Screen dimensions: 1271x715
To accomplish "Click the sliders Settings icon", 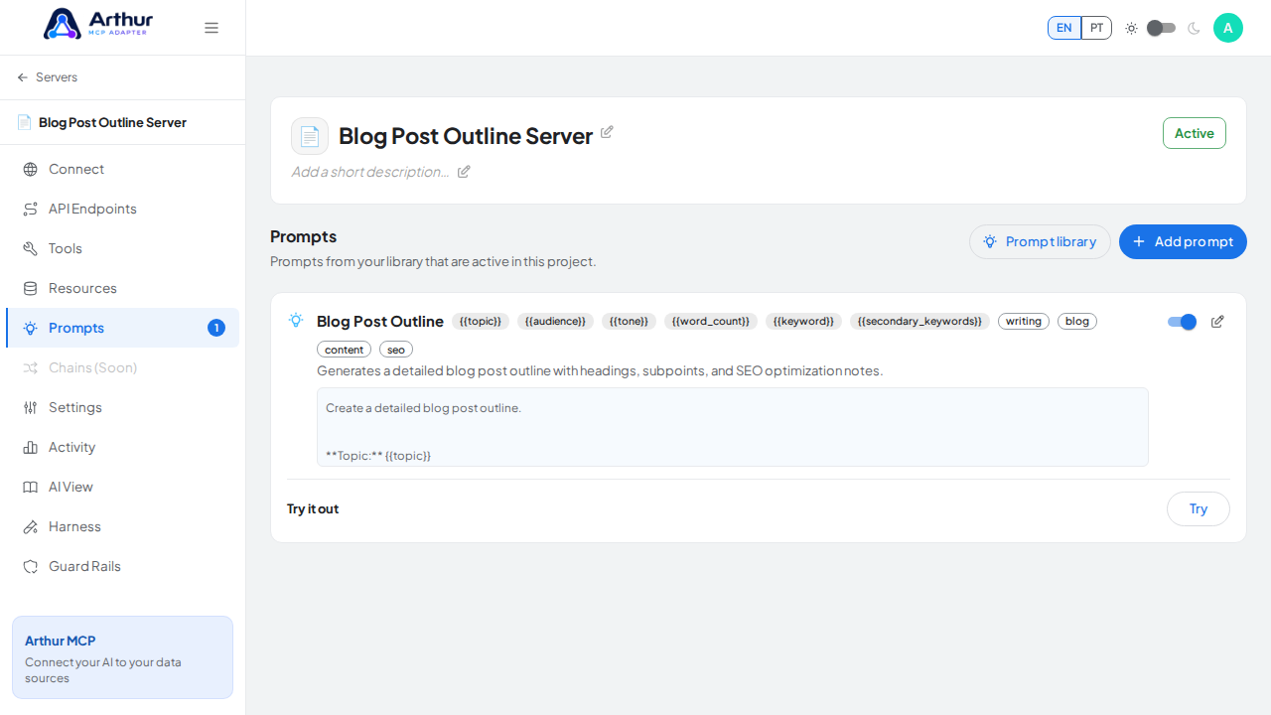I will coord(31,407).
